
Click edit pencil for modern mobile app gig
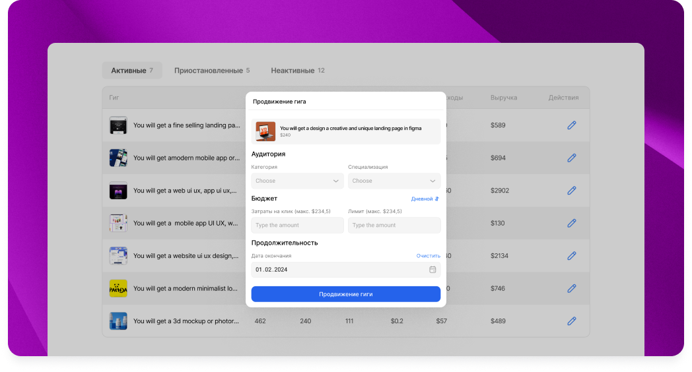click(572, 158)
